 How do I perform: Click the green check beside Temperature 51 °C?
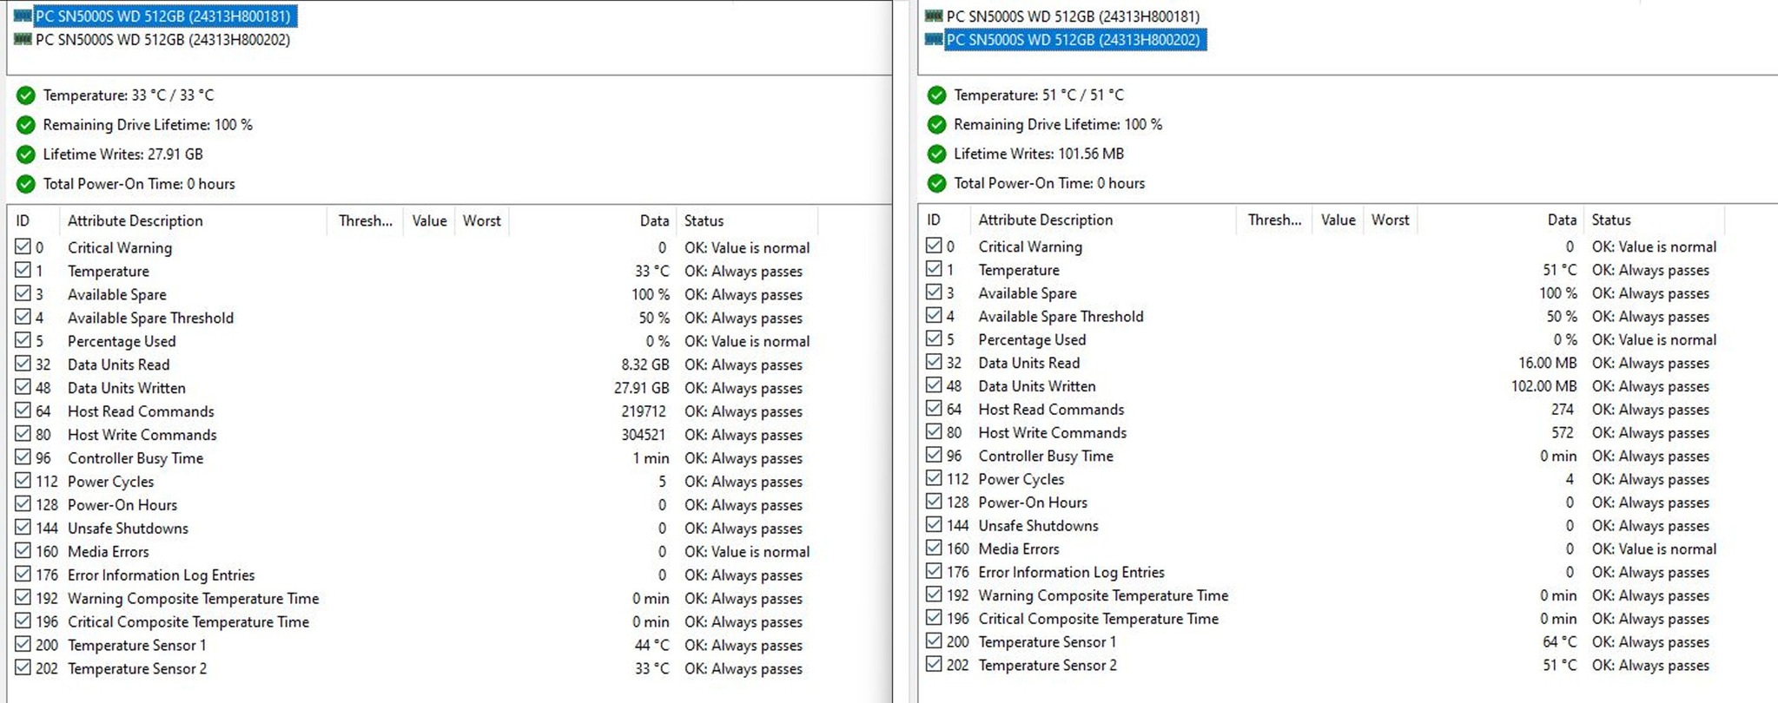[x=936, y=95]
